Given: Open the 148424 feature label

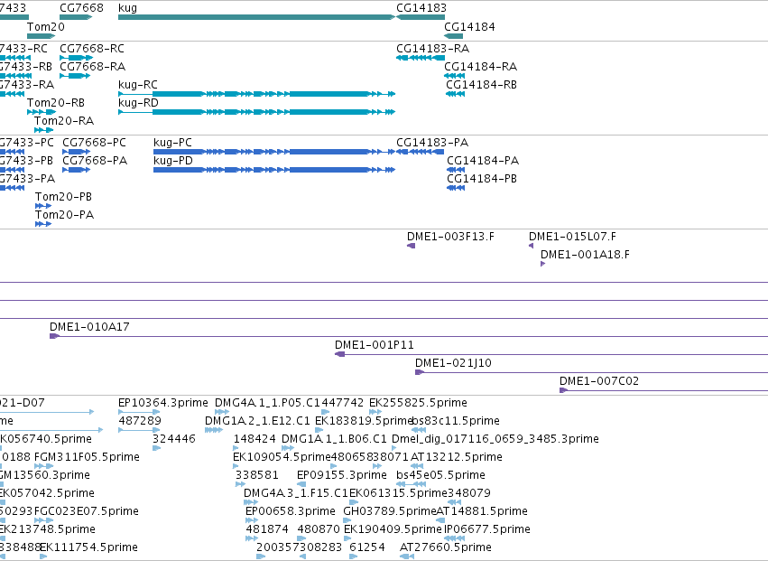Looking at the screenshot, I should point(255,439).
